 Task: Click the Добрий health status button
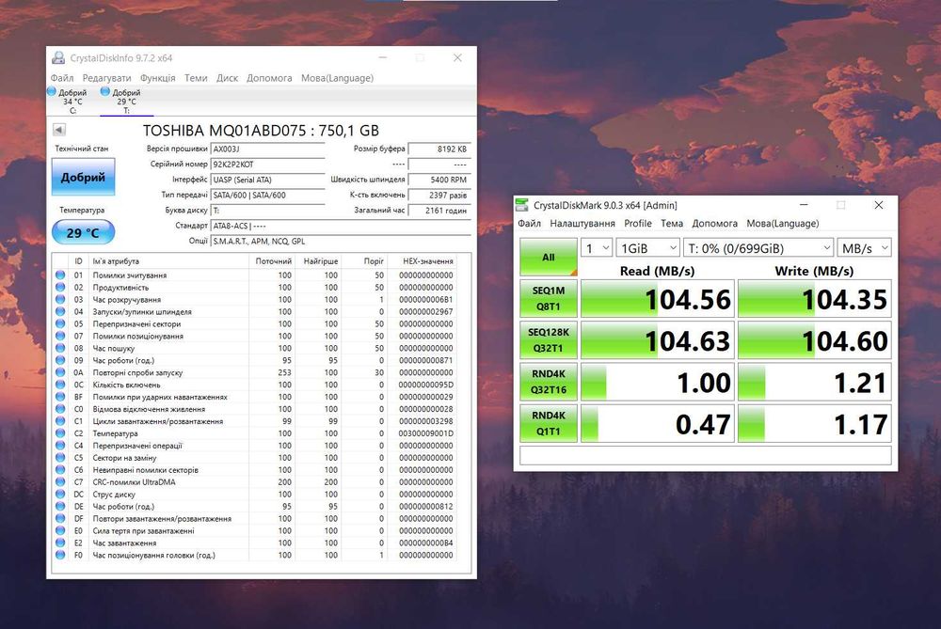[83, 177]
